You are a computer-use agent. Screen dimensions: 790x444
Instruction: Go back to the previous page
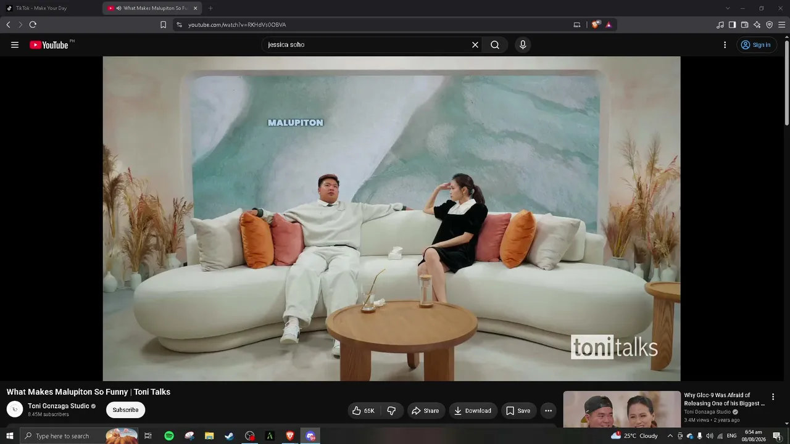click(x=8, y=25)
